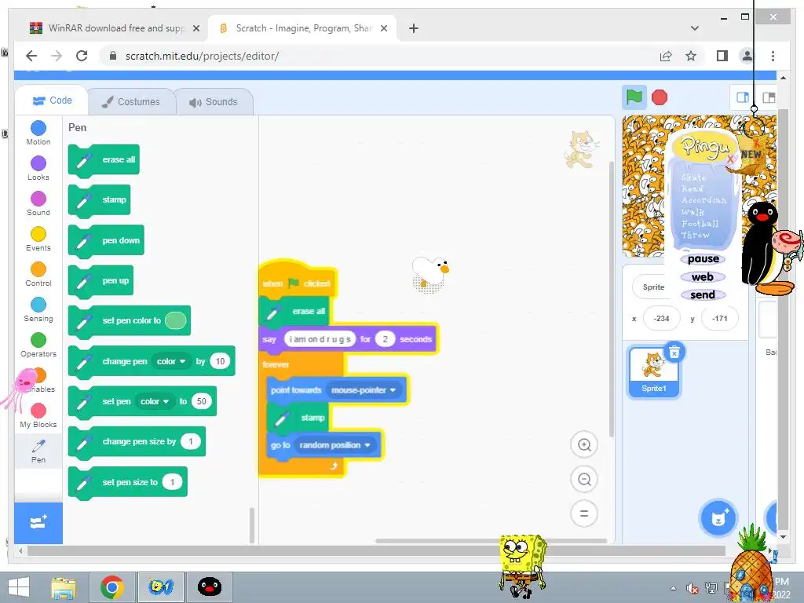Open Chrome profile avatar menu
This screenshot has height=603, width=804.
(x=747, y=56)
